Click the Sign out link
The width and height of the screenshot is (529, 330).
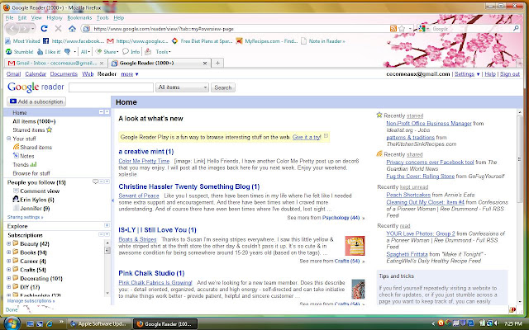click(x=510, y=74)
